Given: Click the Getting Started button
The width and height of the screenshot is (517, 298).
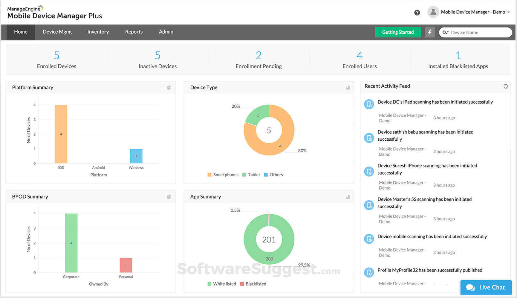Looking at the screenshot, I should pos(398,32).
